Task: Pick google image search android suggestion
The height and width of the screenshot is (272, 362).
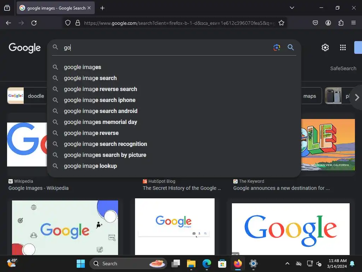Action: point(174,111)
